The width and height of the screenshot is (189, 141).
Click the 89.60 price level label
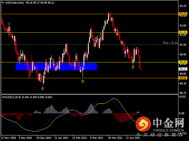(183, 78)
